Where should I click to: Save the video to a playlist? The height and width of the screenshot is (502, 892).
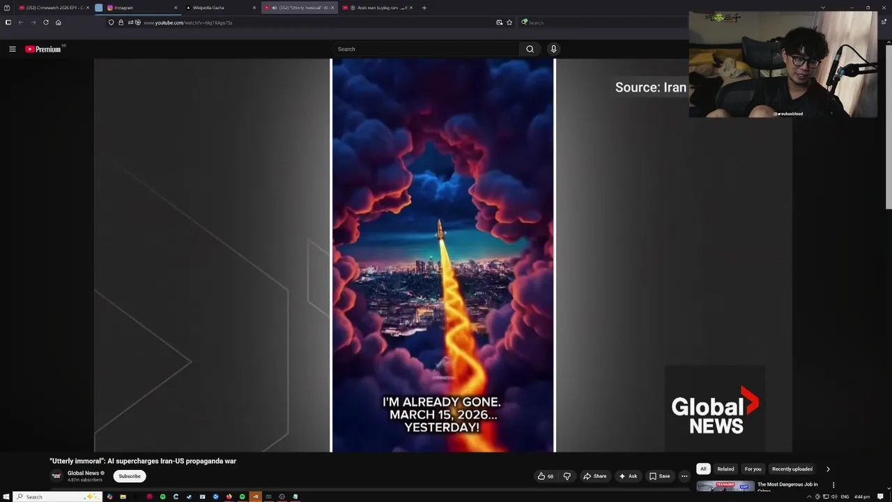pyautogui.click(x=659, y=476)
